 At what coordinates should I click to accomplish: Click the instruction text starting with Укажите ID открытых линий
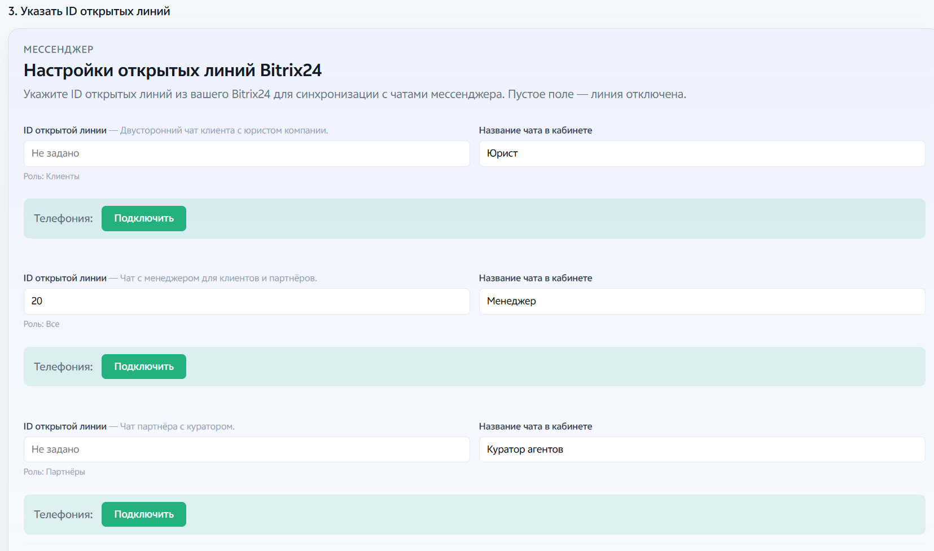pos(355,94)
